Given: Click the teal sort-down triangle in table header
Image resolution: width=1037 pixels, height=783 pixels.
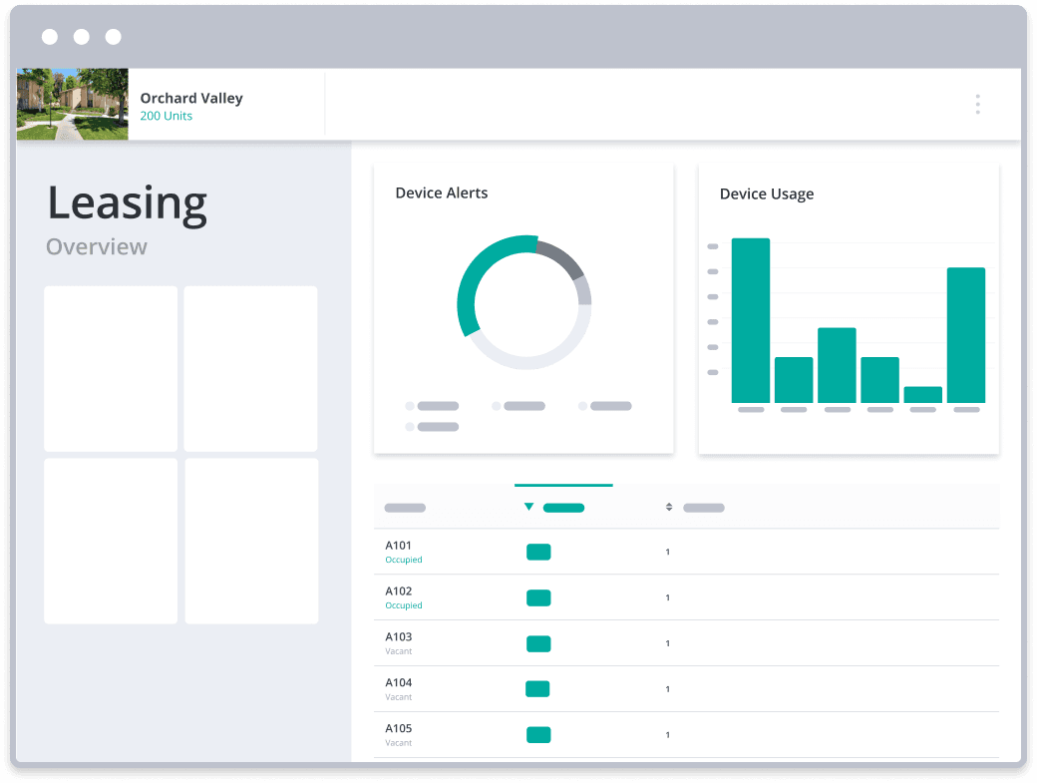Looking at the screenshot, I should point(528,507).
